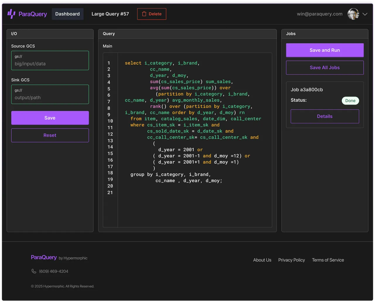The height and width of the screenshot is (301, 375).
Task: Click the Save All Jobs button
Action: coord(325,68)
